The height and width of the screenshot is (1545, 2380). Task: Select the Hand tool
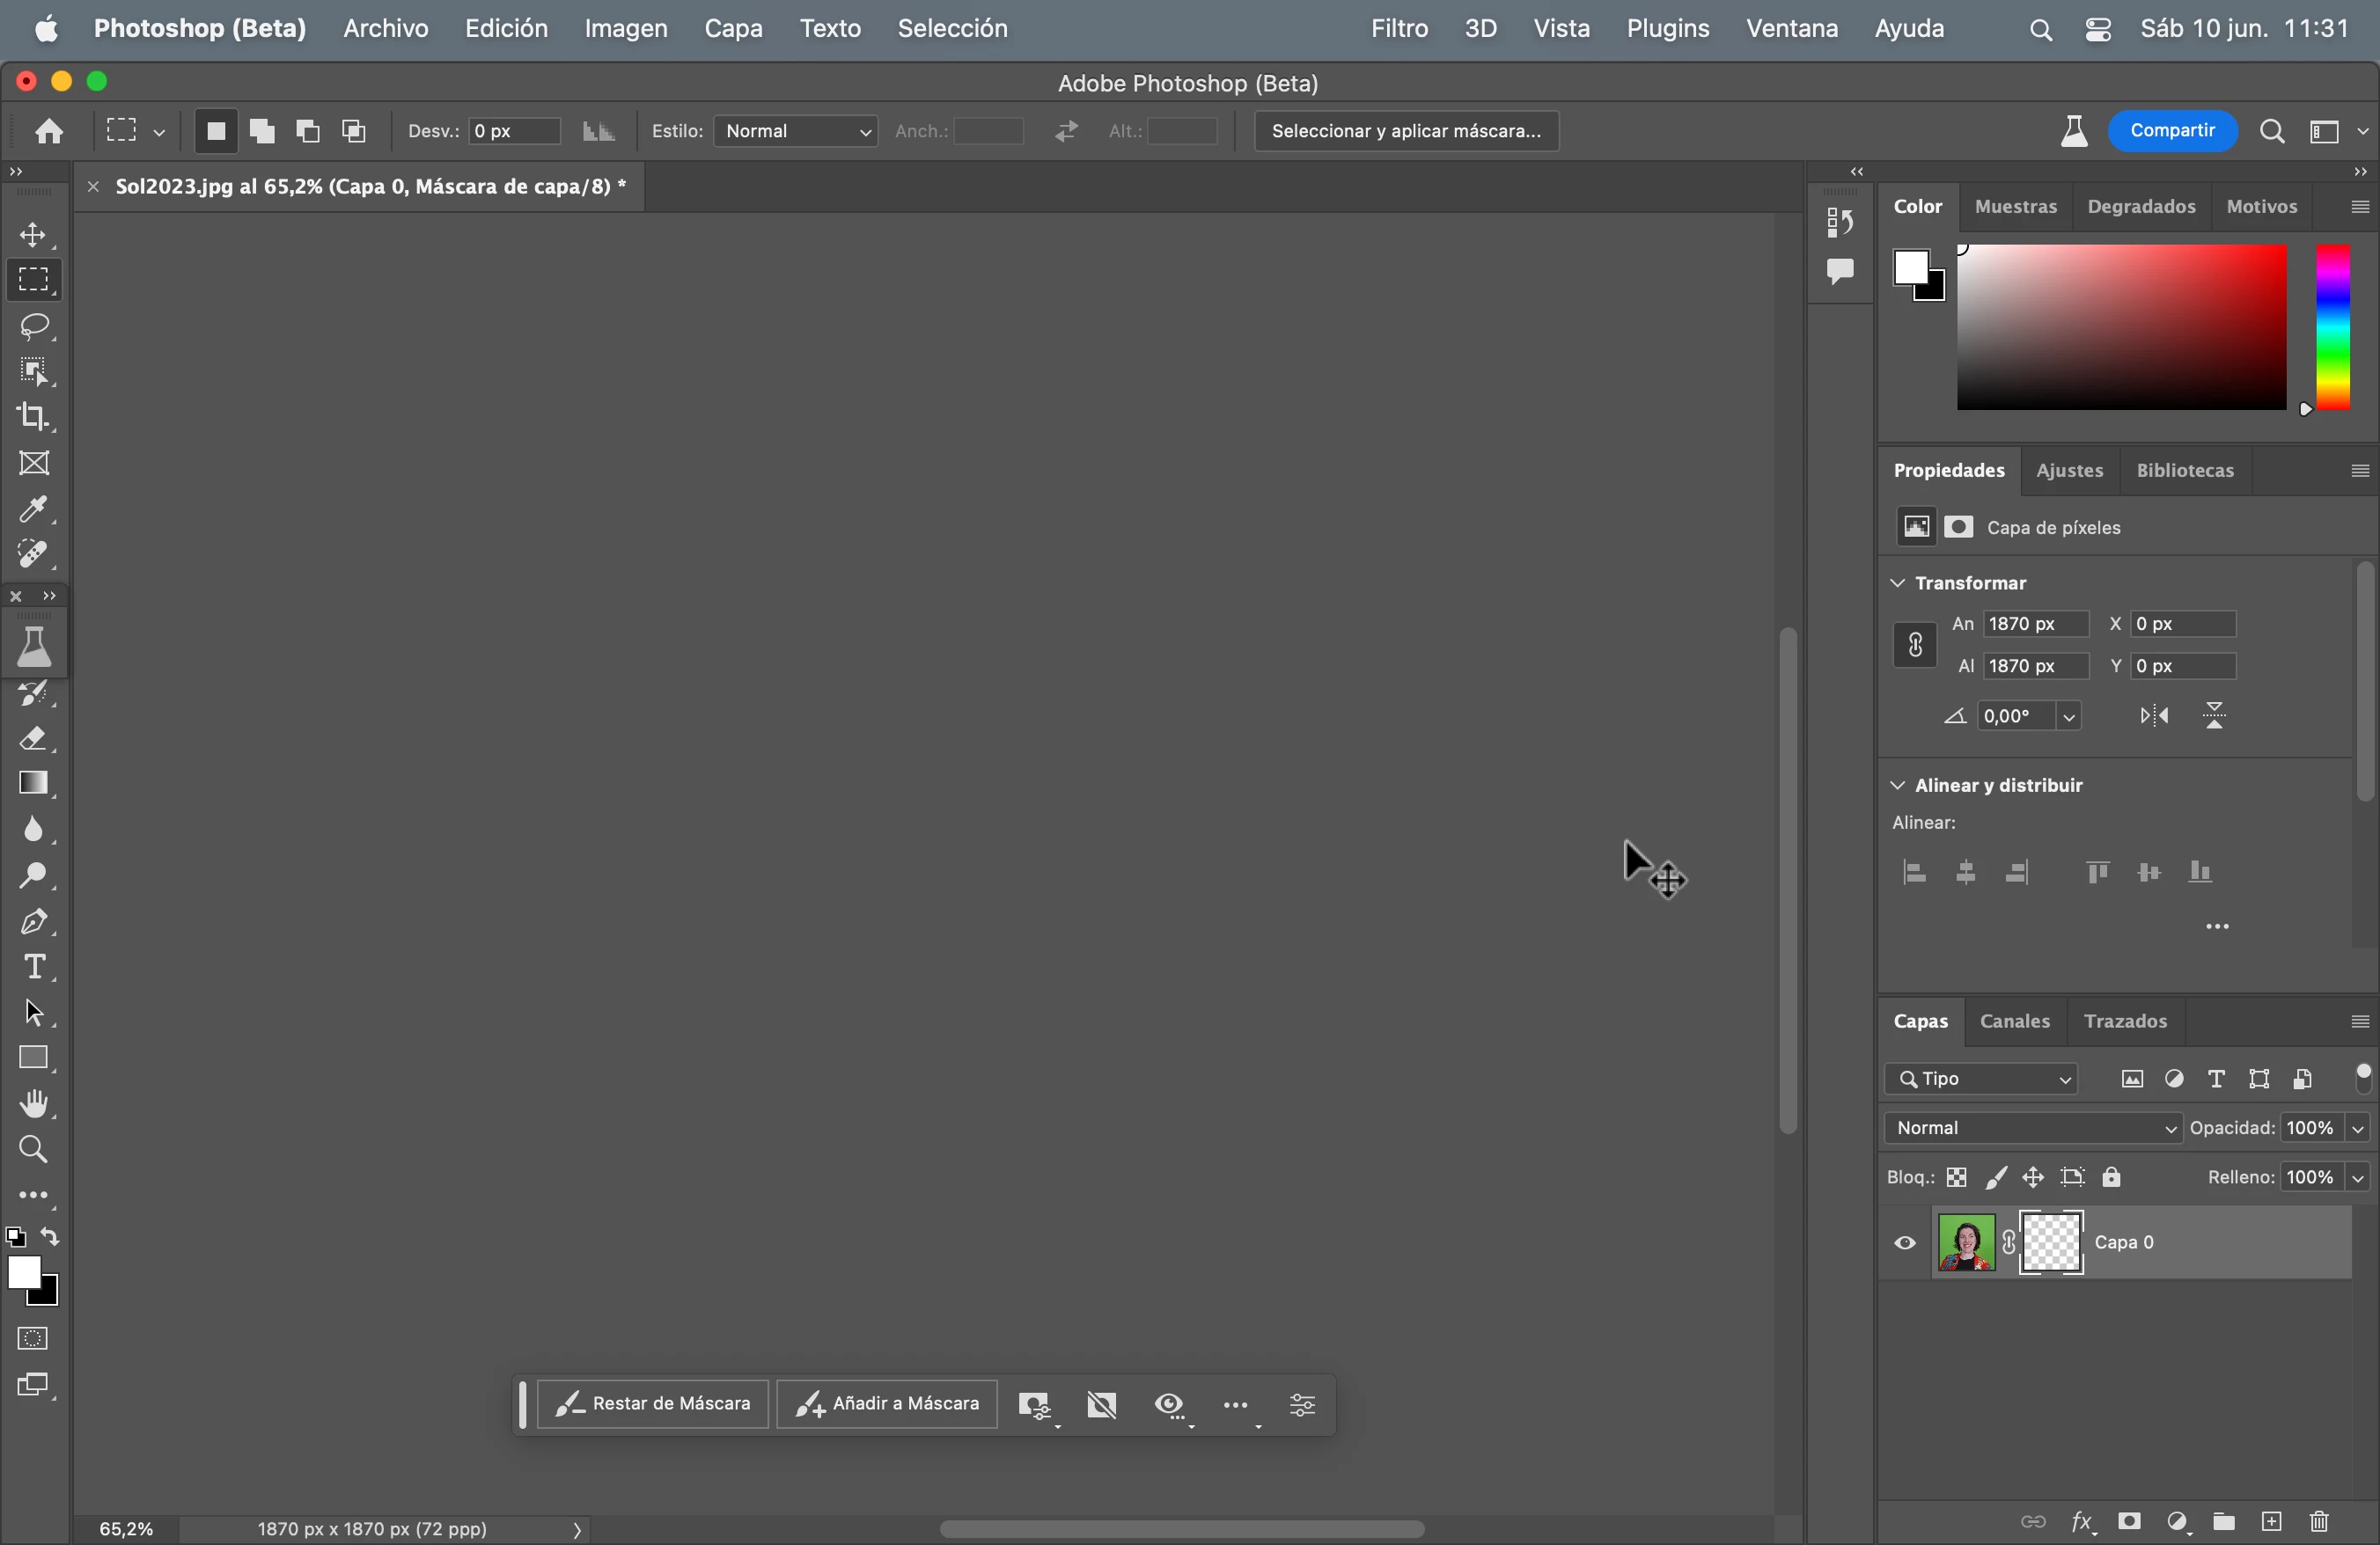pyautogui.click(x=35, y=1103)
